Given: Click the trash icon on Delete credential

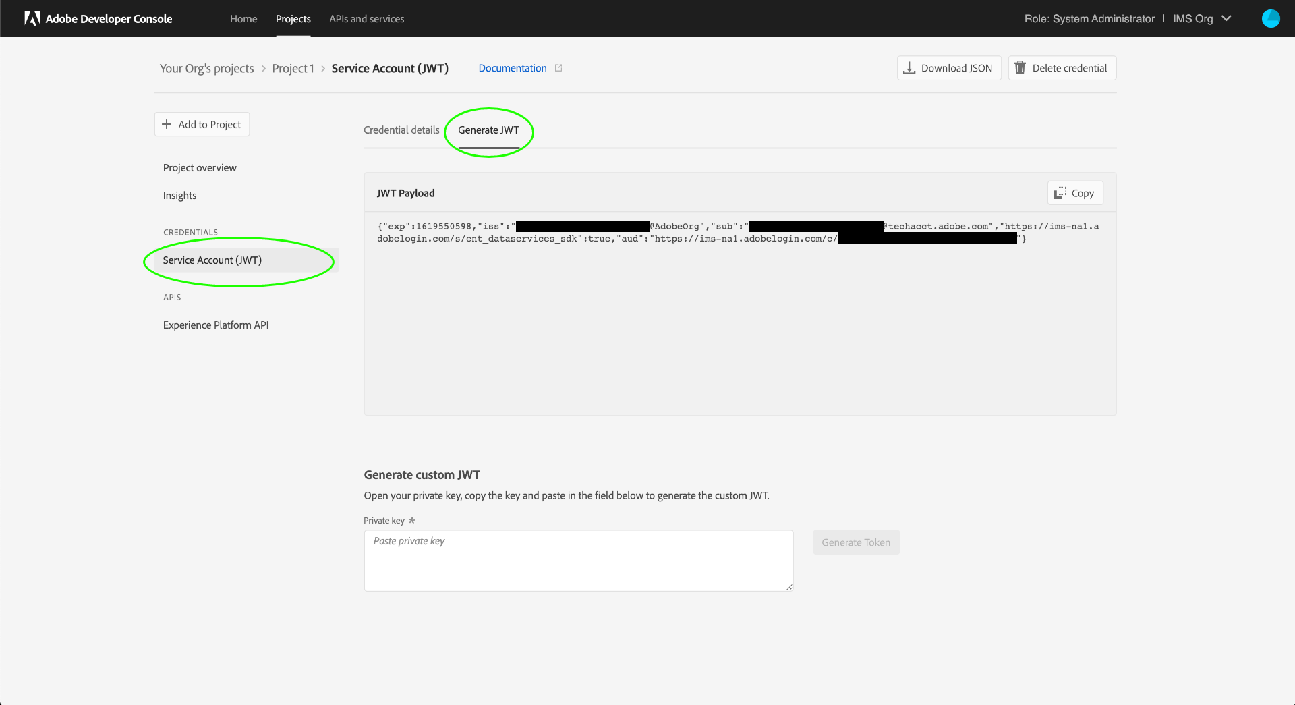Looking at the screenshot, I should 1020,68.
